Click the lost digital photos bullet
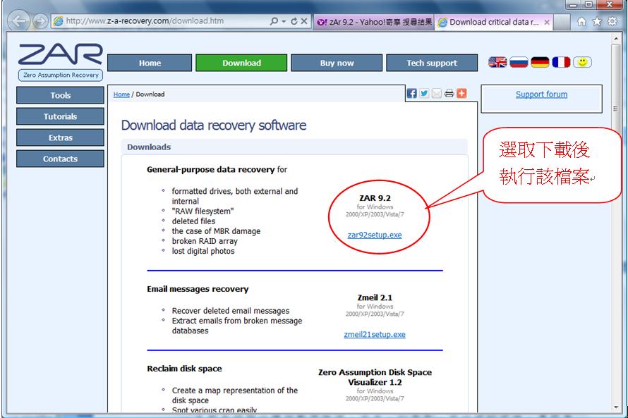This screenshot has height=418, width=628. tap(203, 251)
